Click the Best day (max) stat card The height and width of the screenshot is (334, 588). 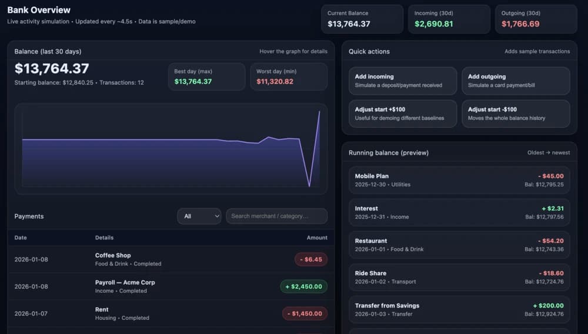[206, 76]
